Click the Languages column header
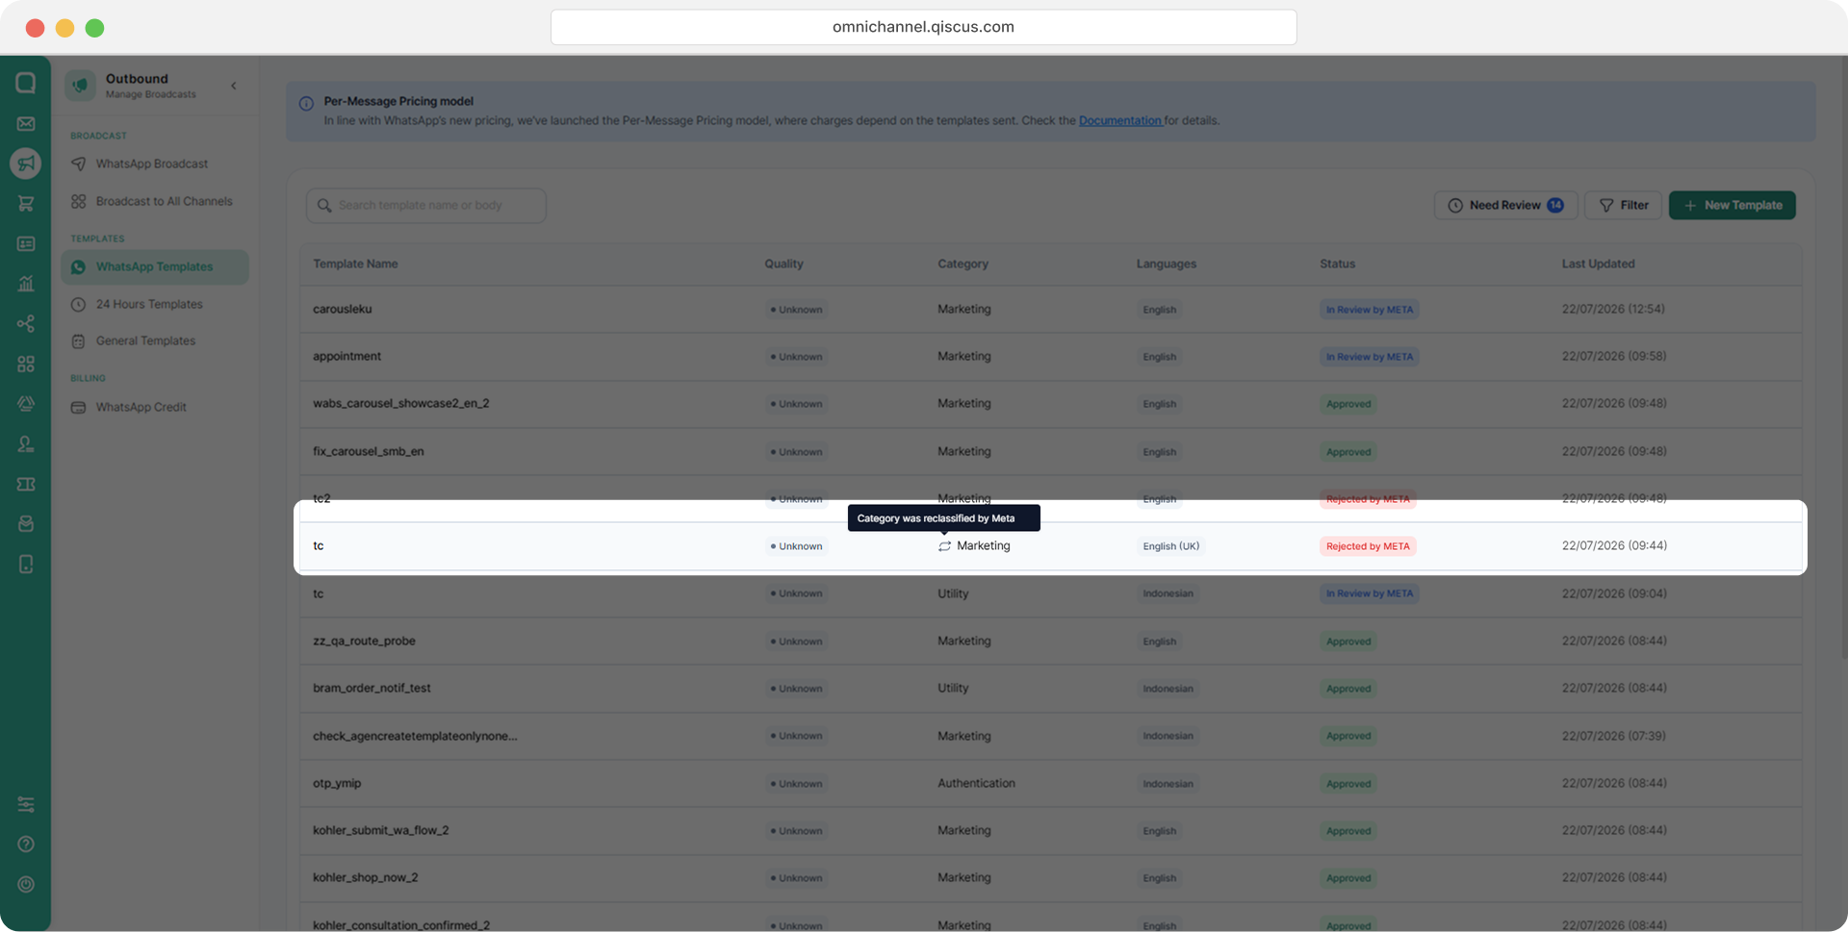Viewport: 1848px width, 932px height. [1166, 264]
